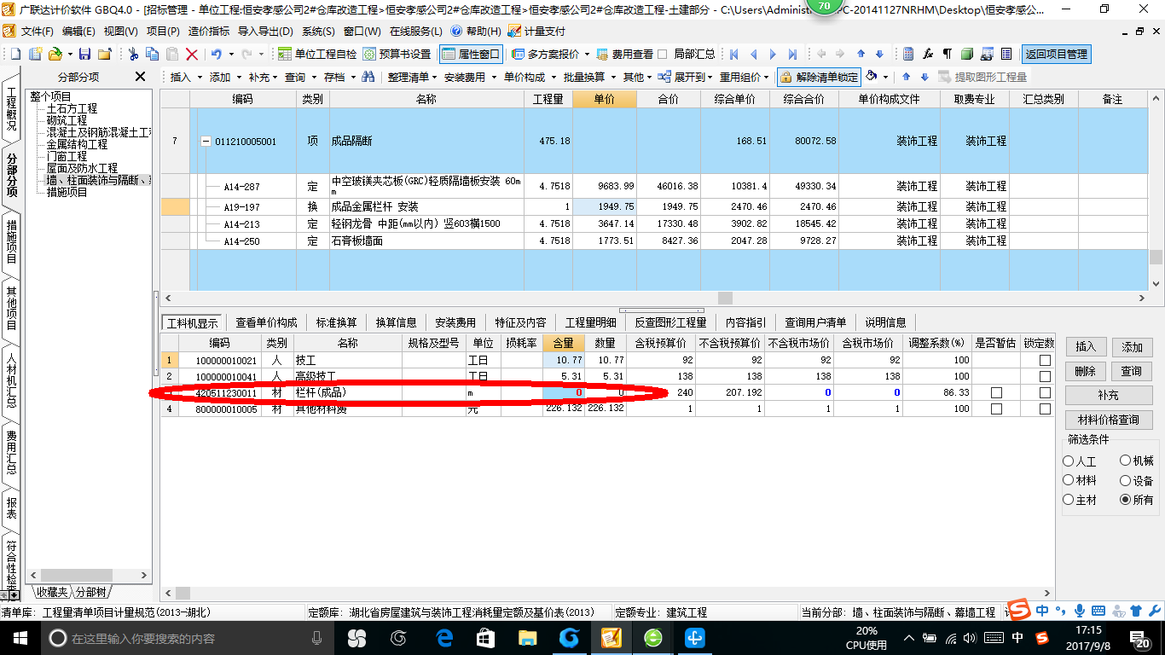The height and width of the screenshot is (655, 1165).
Task: Jump to last record arrow icon
Action: click(x=792, y=54)
